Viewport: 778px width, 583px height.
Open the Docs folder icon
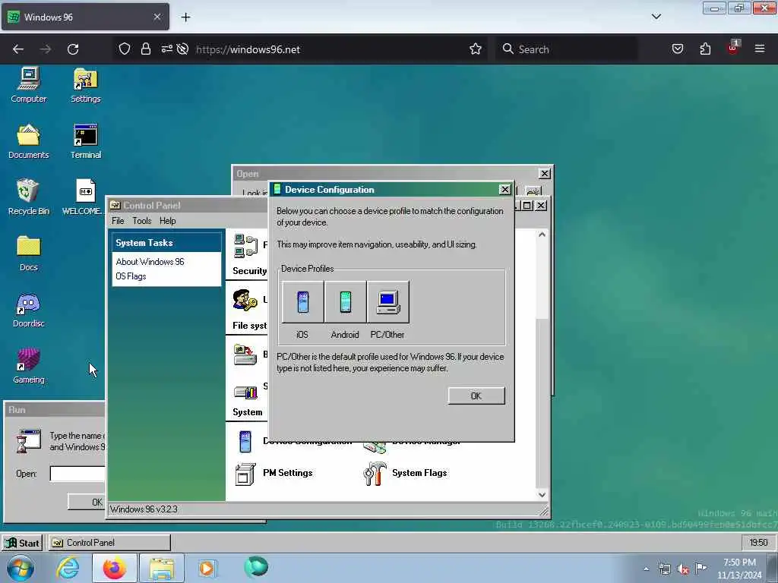click(x=29, y=254)
